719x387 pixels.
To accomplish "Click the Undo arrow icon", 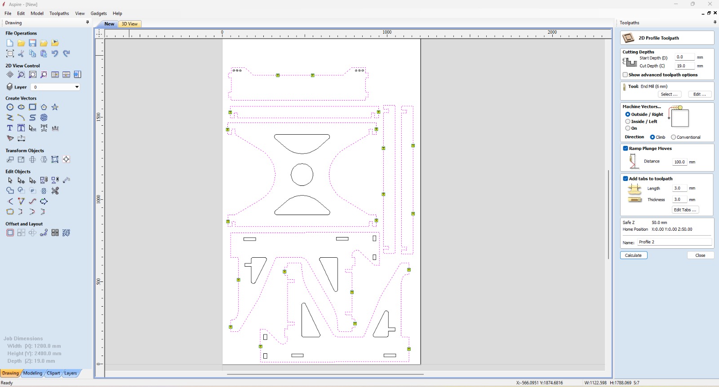I will click(x=55, y=53).
